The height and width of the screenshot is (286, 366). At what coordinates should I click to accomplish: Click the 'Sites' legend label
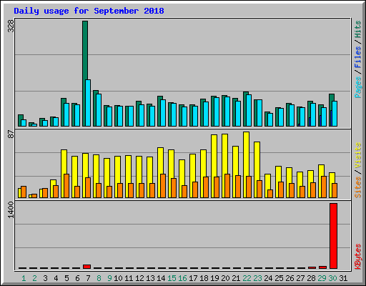click(357, 187)
